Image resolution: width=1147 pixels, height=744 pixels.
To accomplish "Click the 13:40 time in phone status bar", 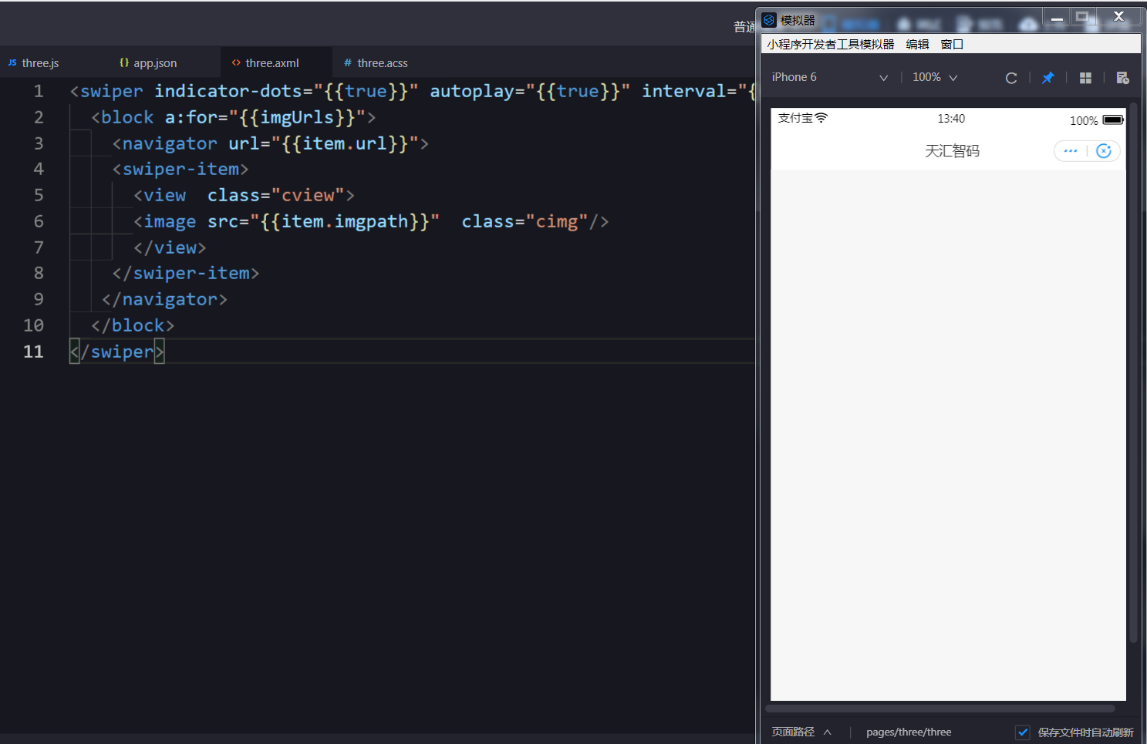I will tap(951, 119).
